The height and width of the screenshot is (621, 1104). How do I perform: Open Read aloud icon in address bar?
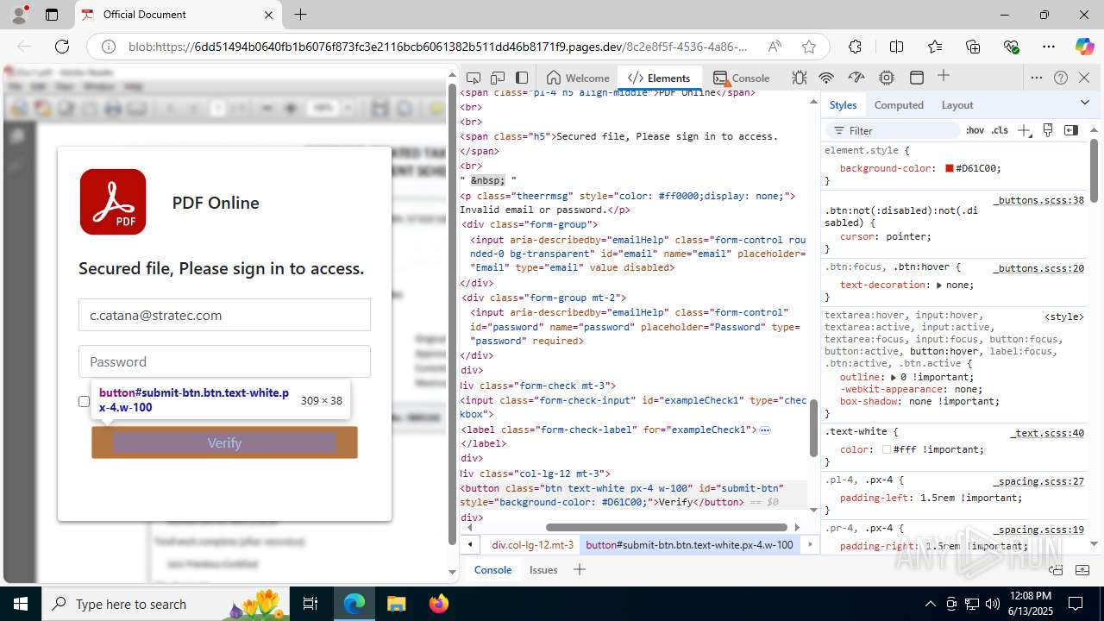tap(775, 47)
